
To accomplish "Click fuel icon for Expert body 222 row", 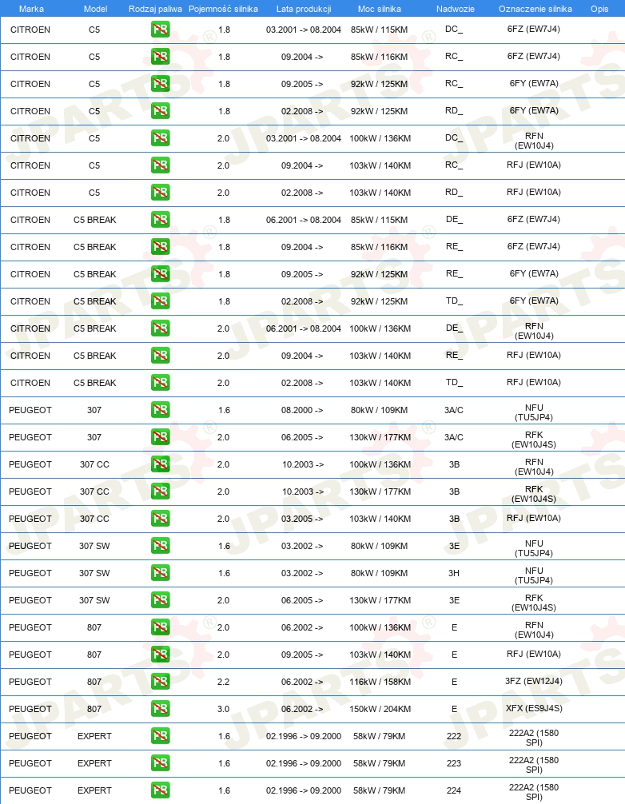I will (x=161, y=736).
